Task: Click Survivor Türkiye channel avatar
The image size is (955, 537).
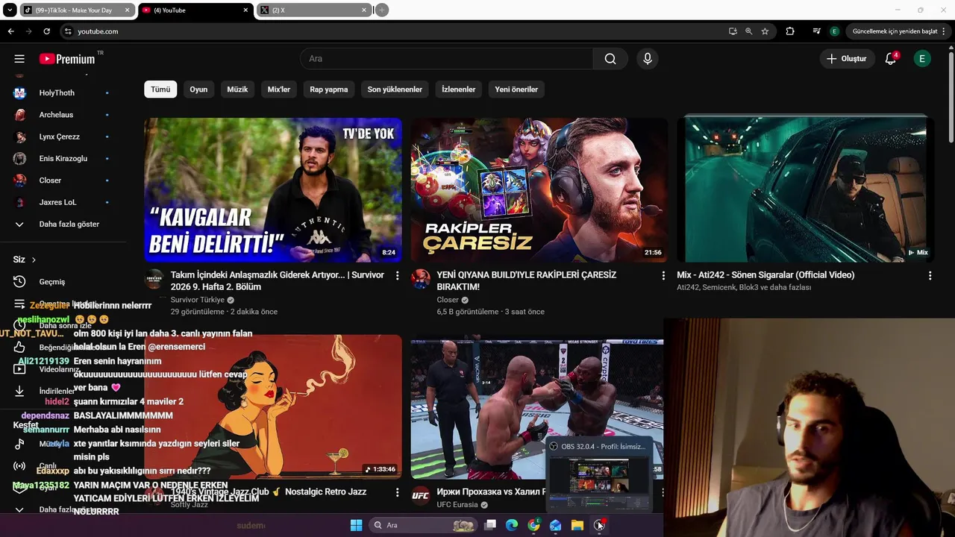Action: pos(154,279)
